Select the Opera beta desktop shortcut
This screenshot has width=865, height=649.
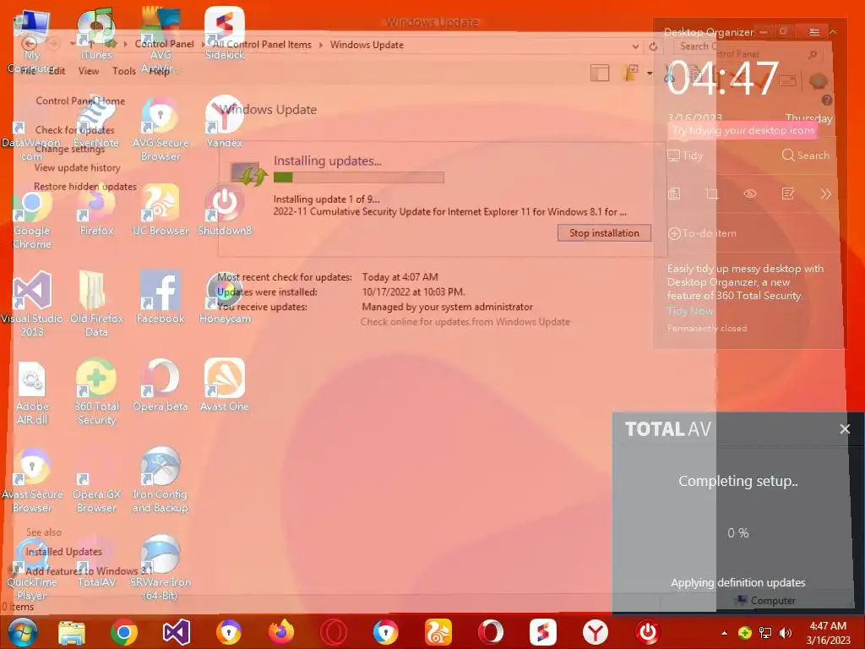click(160, 384)
